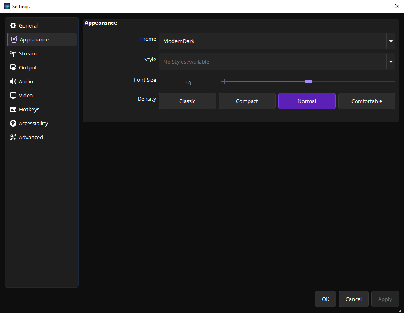Click the Style dropdown arrow

391,62
